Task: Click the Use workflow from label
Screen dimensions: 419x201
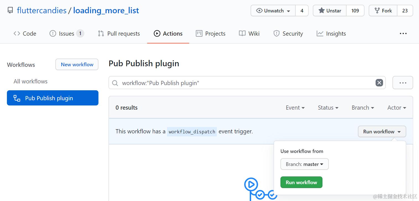Action: tap(302, 151)
